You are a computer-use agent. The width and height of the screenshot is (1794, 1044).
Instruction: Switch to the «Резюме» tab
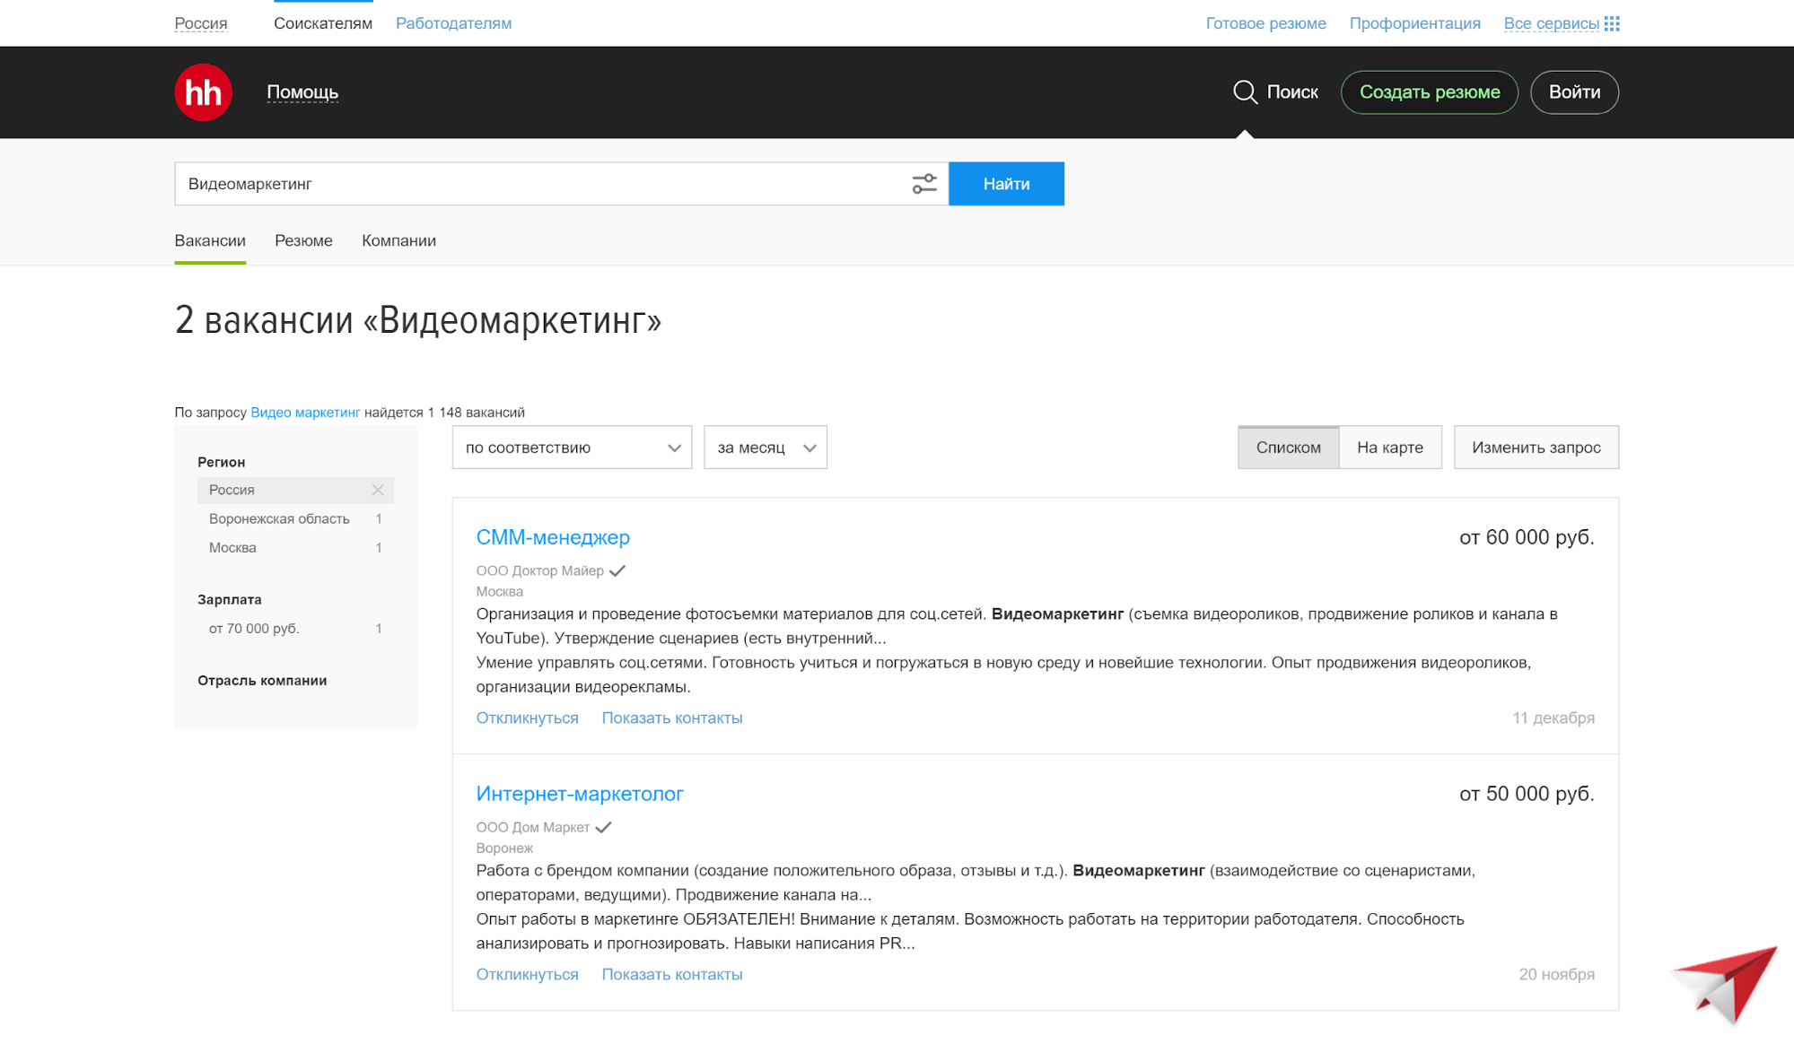point(303,240)
